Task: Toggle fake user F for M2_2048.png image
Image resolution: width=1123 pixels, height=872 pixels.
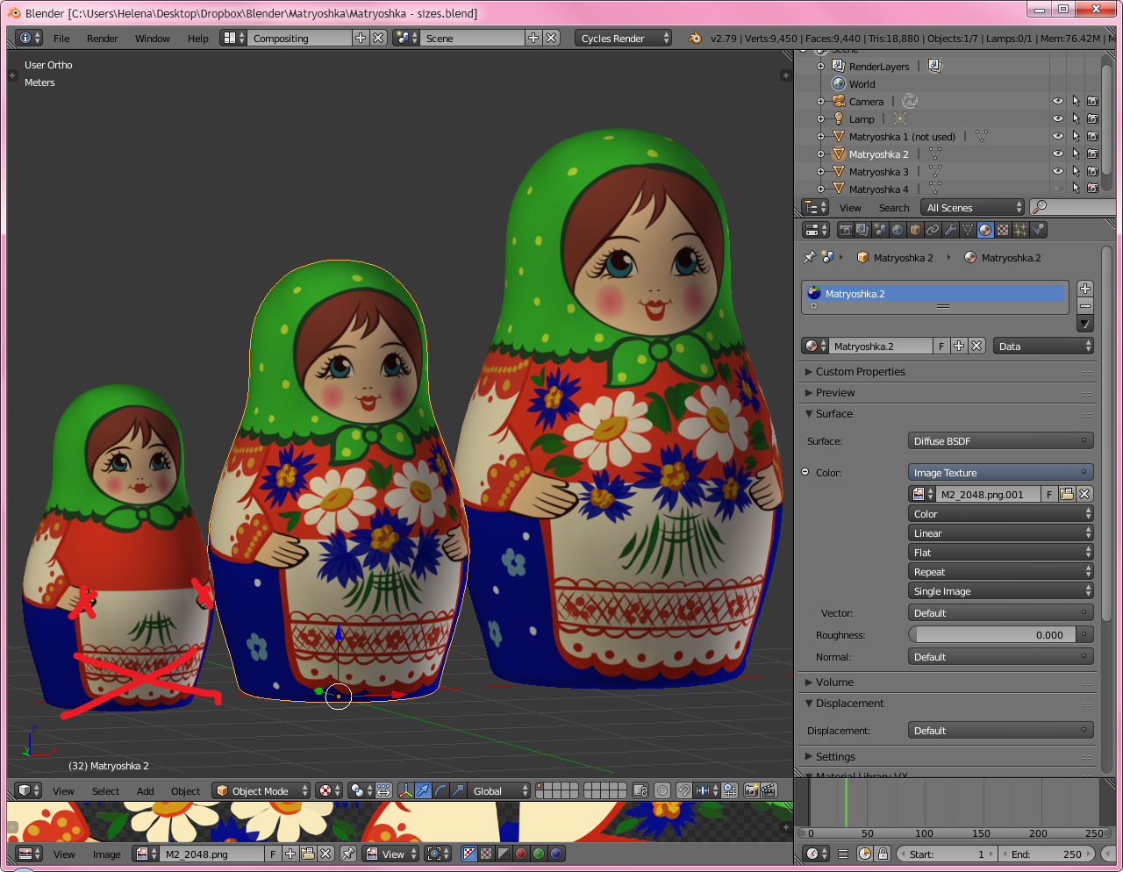Action: pyautogui.click(x=273, y=854)
